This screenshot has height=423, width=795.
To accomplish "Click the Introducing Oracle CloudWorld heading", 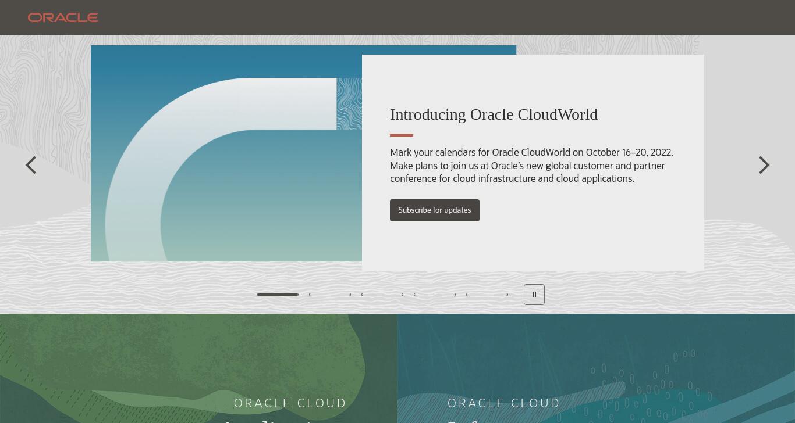I will point(494,114).
